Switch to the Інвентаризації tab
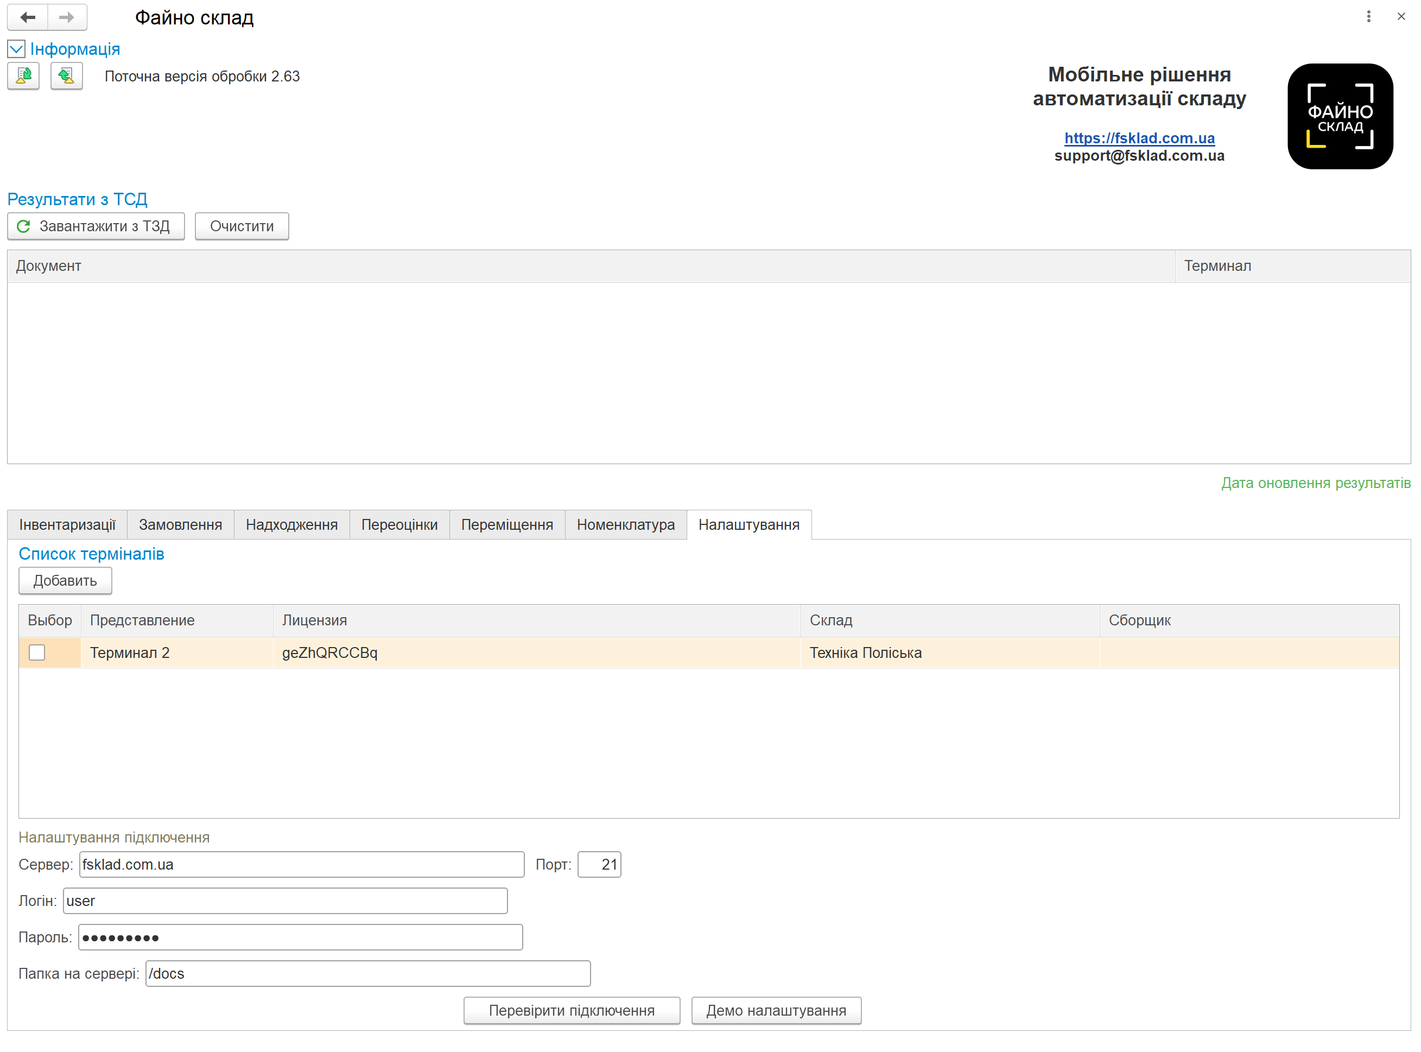Image resolution: width=1421 pixels, height=1052 pixels. pyautogui.click(x=67, y=524)
